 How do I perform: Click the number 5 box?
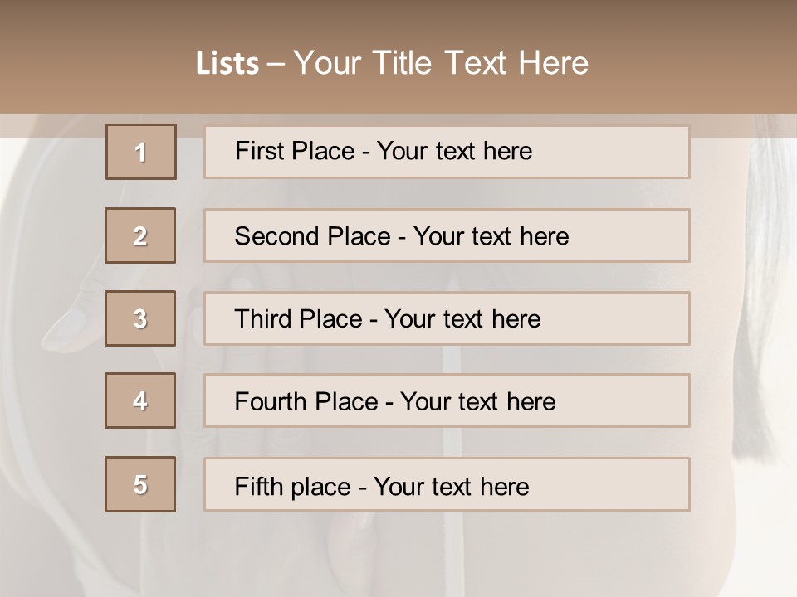[140, 484]
